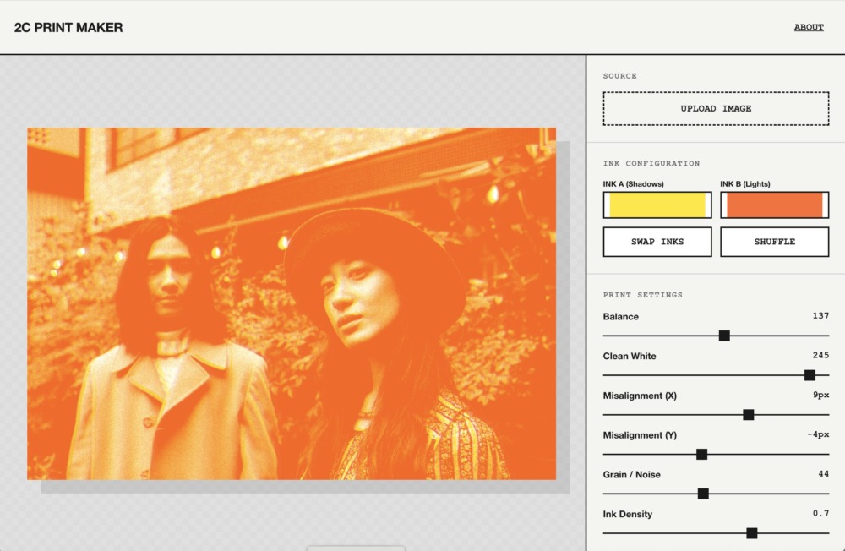845x551 pixels.
Task: Click the orange duotone preview image
Action: (x=292, y=303)
